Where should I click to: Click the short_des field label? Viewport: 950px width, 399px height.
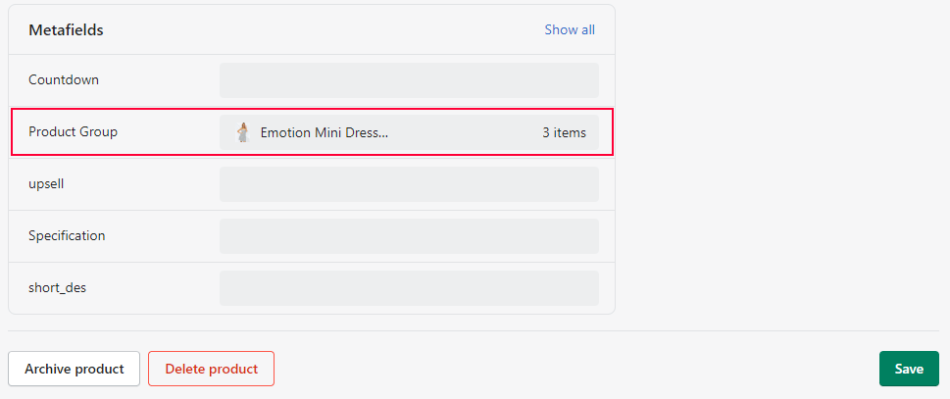[x=58, y=288]
